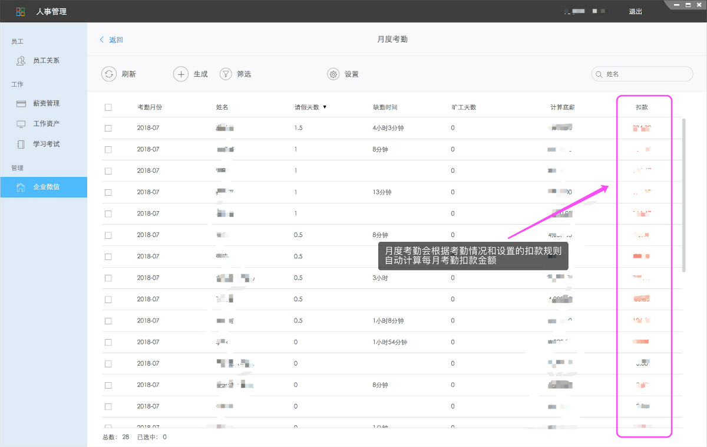This screenshot has height=447, width=707.
Task: Click the 企业微信 home icon
Action: 21,188
